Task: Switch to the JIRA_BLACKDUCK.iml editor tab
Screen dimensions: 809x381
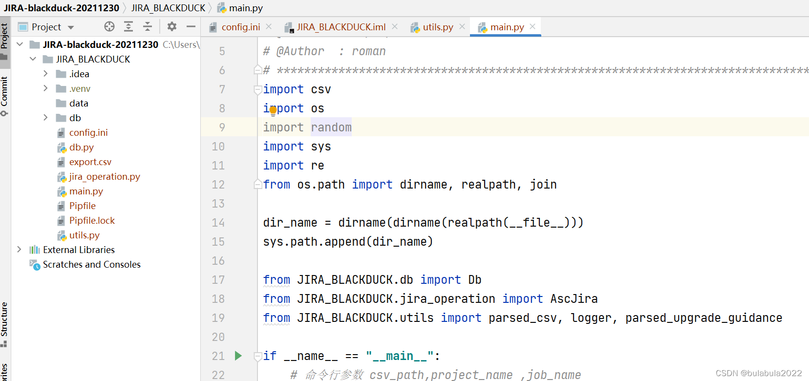Action: pyautogui.click(x=341, y=27)
